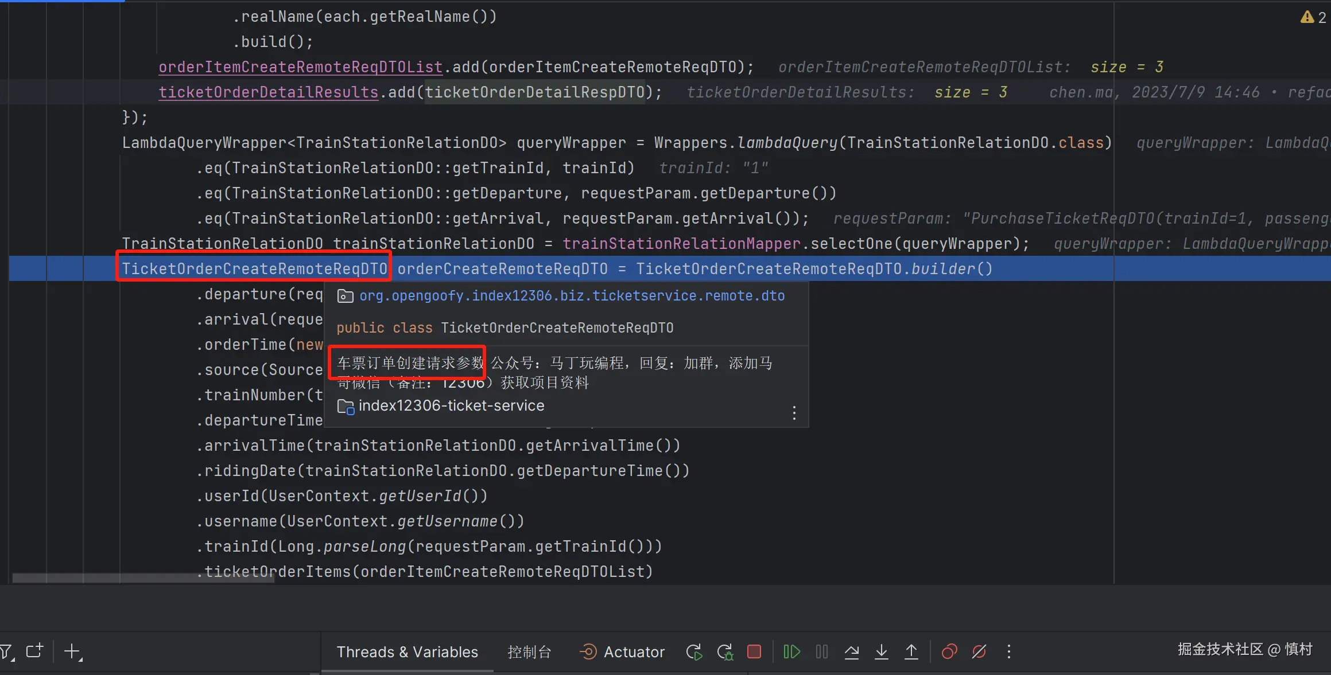Click the Step Into arrow
Screen dimensions: 1331x675
tap(882, 652)
